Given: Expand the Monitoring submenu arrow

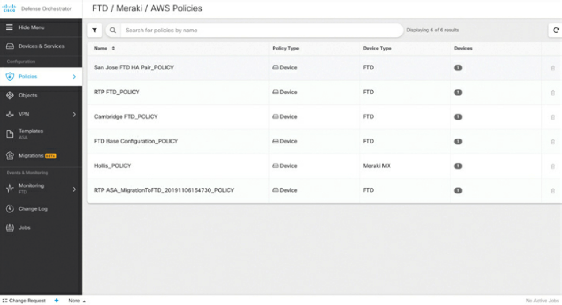Looking at the screenshot, I should 74,189.
